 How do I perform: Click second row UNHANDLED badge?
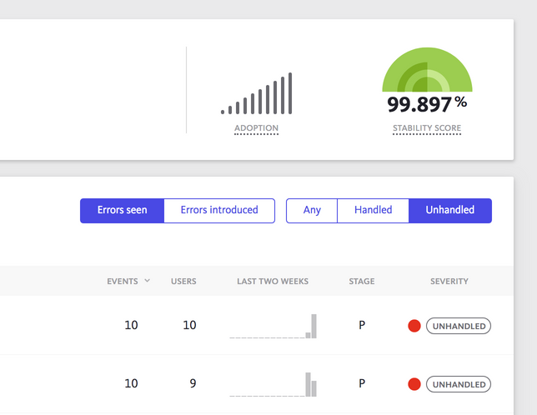coord(459,384)
